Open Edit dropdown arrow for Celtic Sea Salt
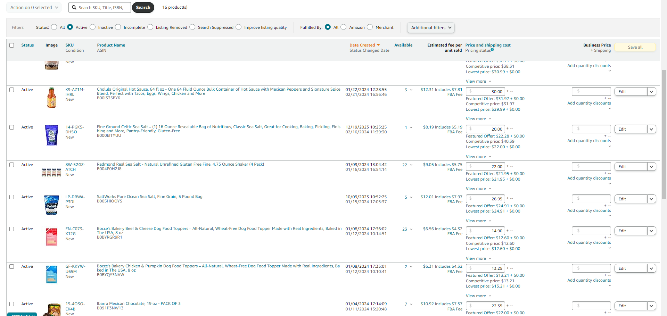This screenshot has height=316, width=667. tap(651, 129)
